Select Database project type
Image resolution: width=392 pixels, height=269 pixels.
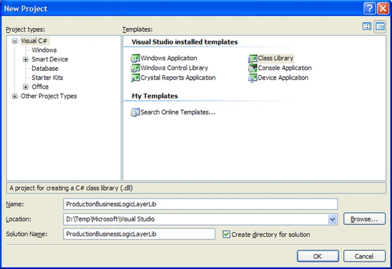(45, 68)
